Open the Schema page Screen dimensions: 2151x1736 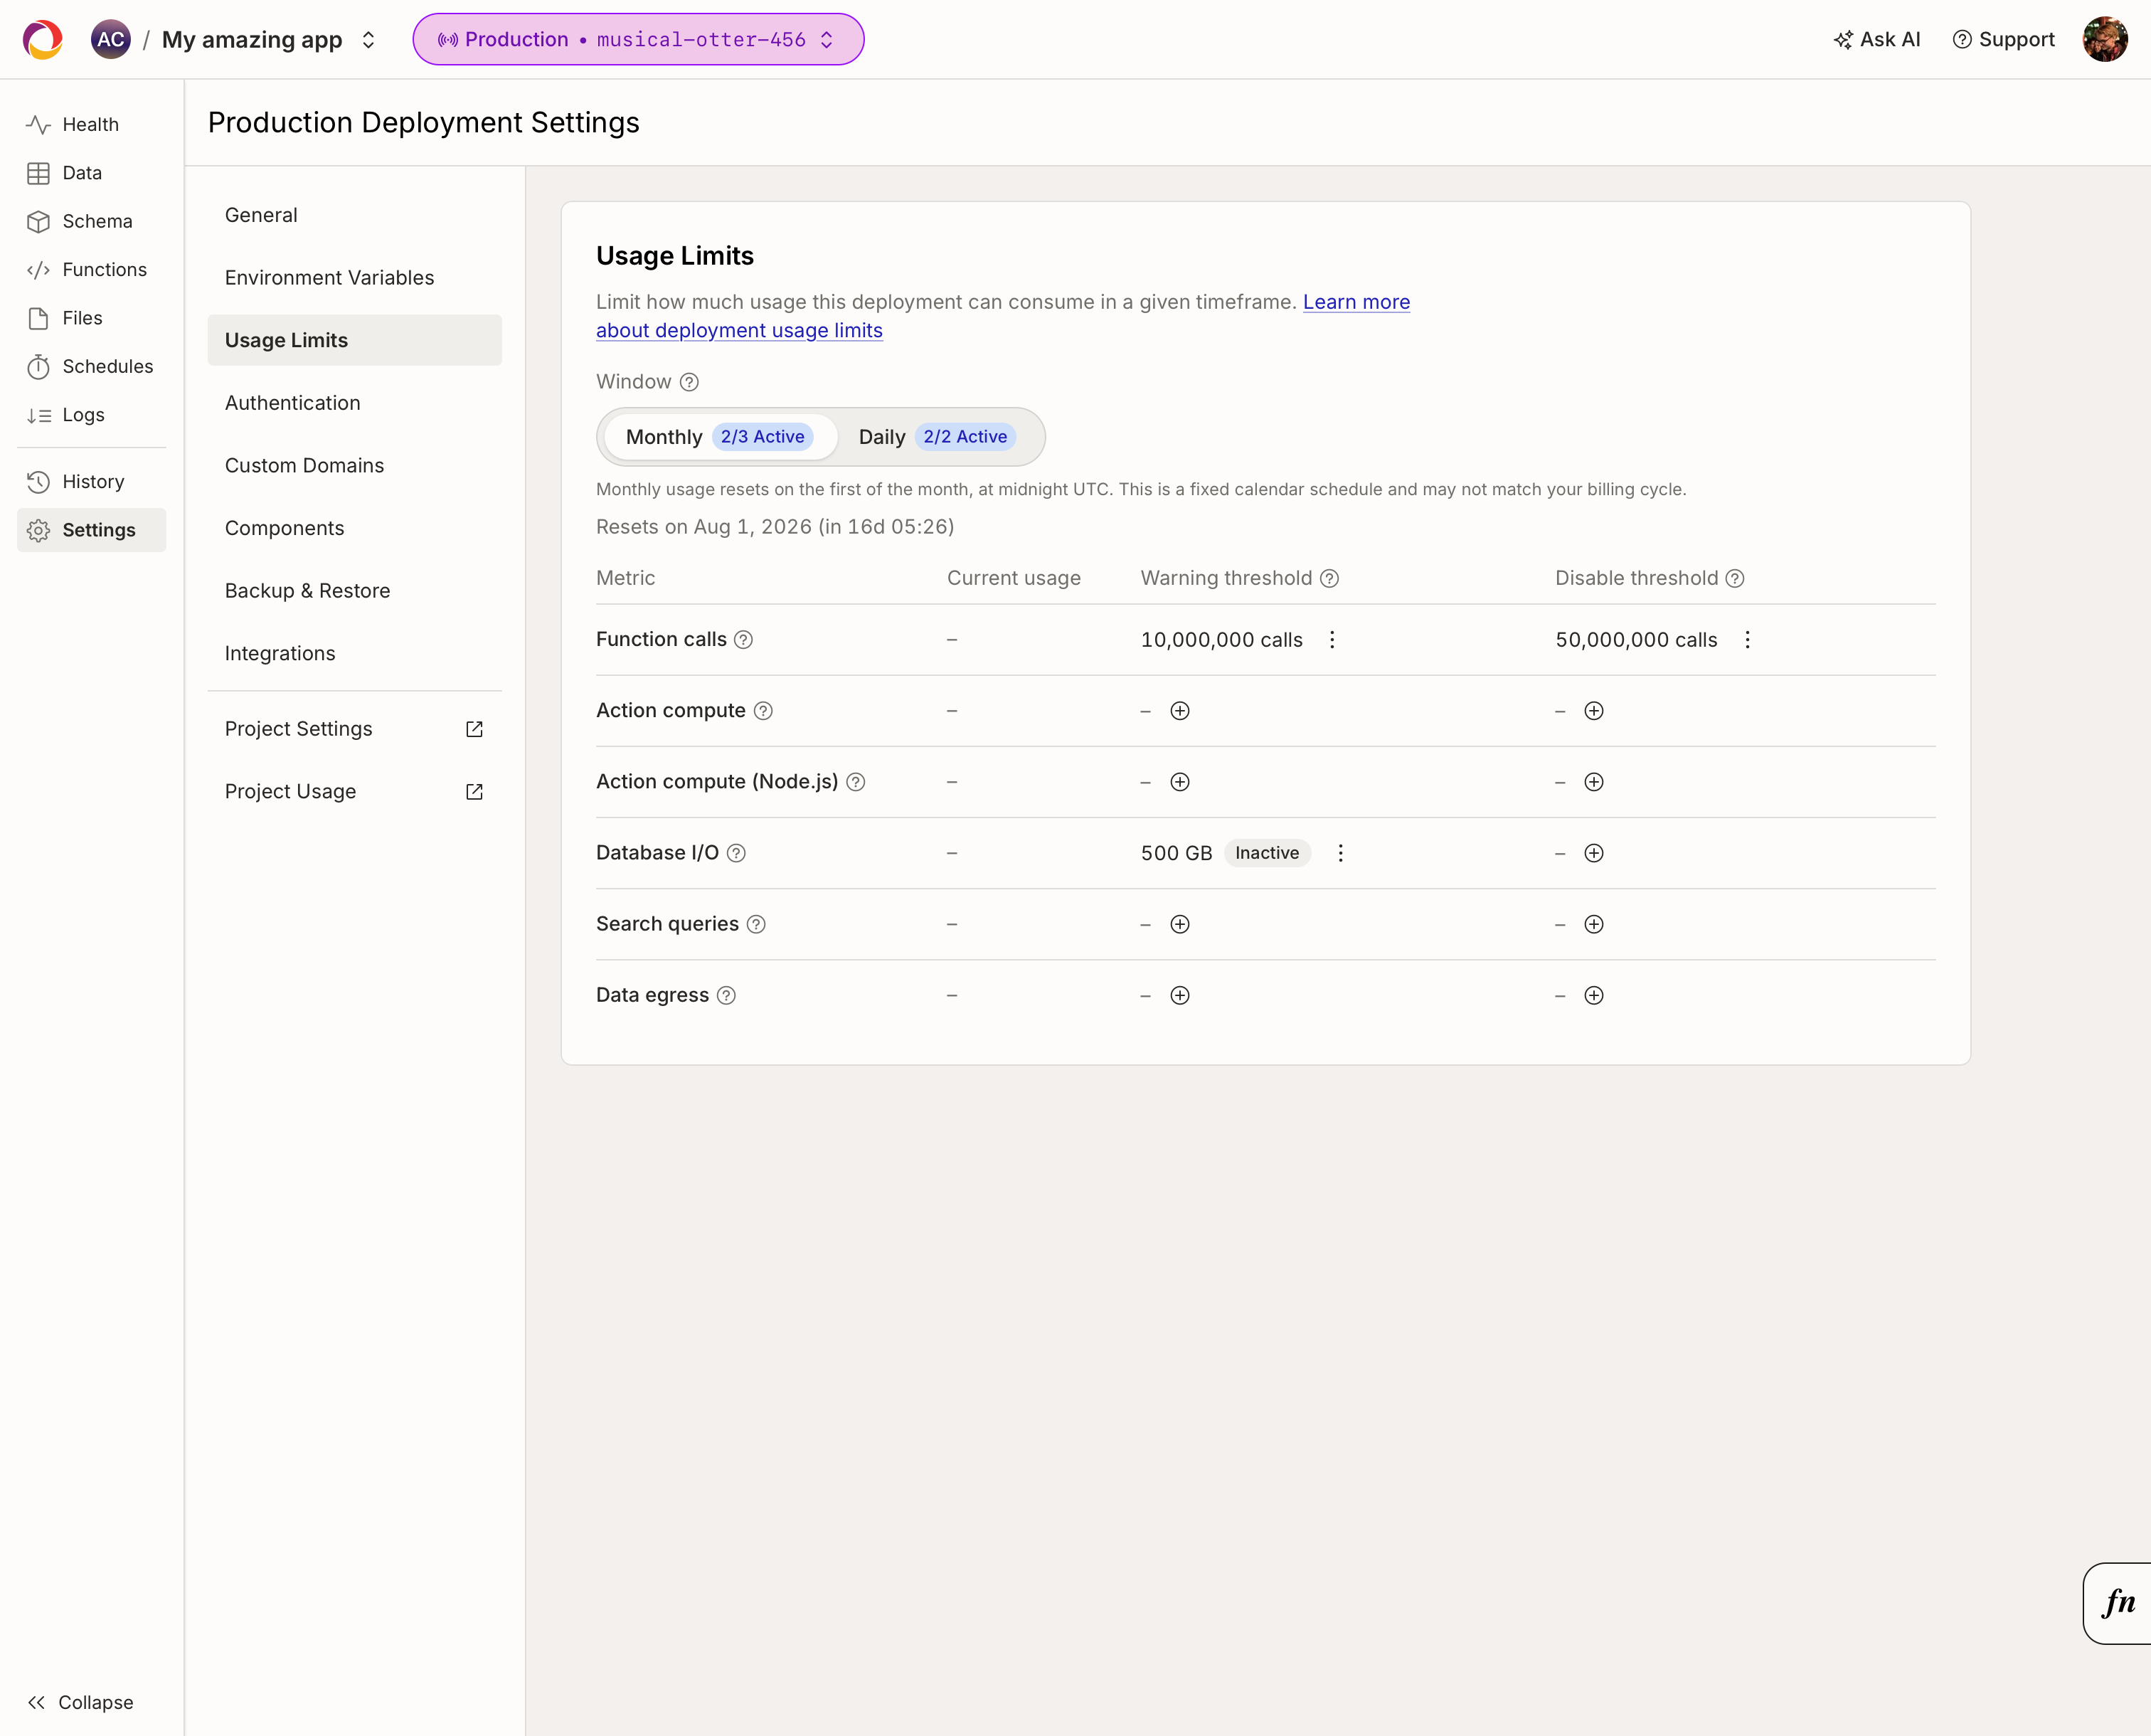tap(91, 221)
